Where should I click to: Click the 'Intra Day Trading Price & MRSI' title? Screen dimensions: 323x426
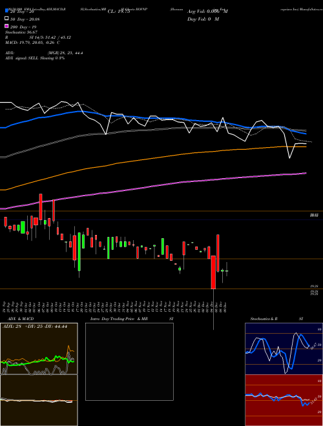[132, 319]
